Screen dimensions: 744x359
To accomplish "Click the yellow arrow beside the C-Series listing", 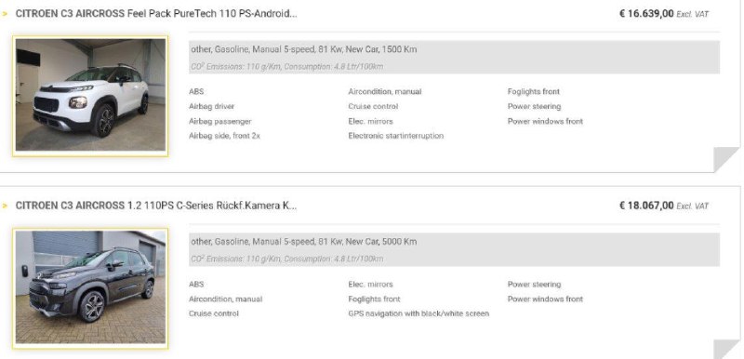I will pyautogui.click(x=6, y=206).
